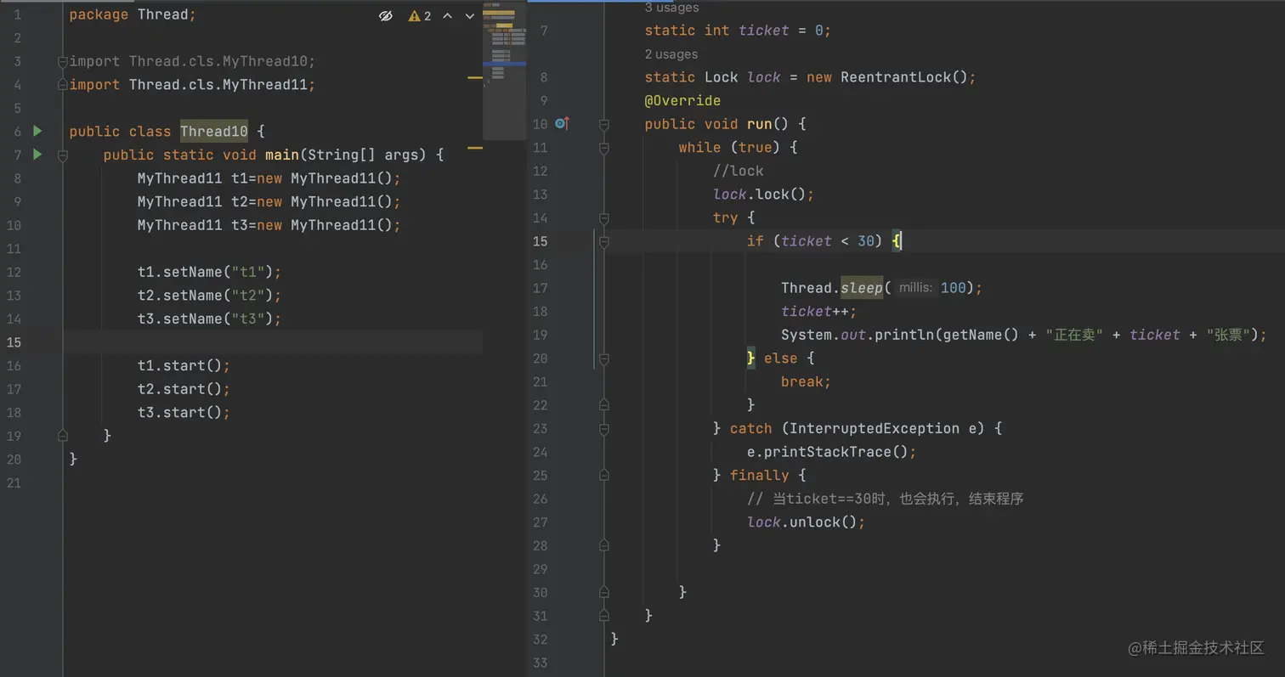Click the t3.setName("t3") statement
The height and width of the screenshot is (677, 1285).
[x=209, y=319]
